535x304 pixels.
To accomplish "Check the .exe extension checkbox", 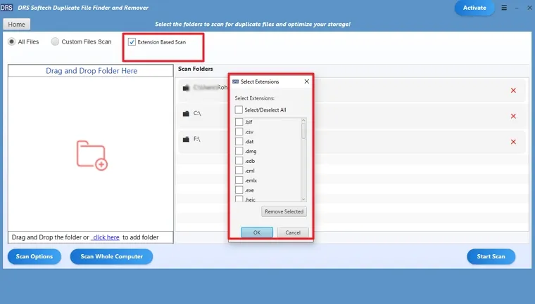I will [239, 190].
